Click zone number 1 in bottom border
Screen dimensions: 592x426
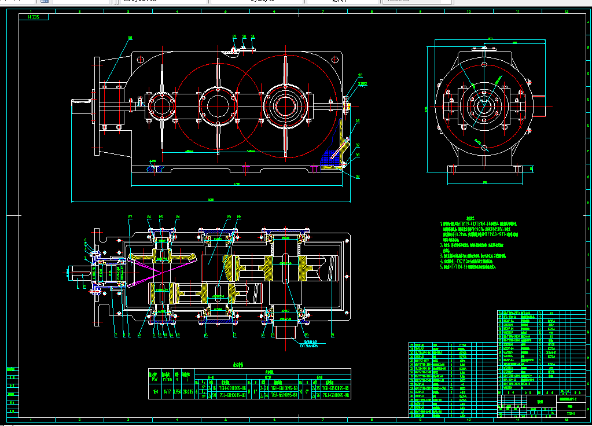click(31, 420)
